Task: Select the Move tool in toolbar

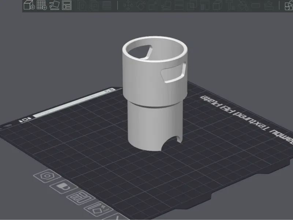Action: pyautogui.click(x=128, y=5)
